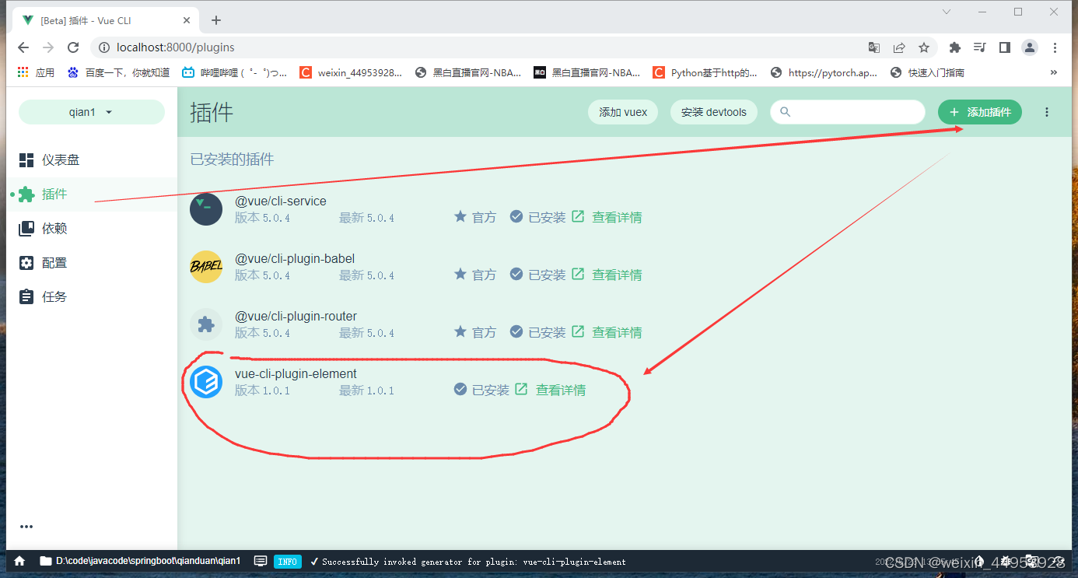Screen dimensions: 1078x578
Task: Toggle Chrome side panel icon
Action: point(1005,47)
